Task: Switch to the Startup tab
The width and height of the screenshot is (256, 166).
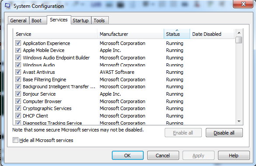Action: point(81,21)
